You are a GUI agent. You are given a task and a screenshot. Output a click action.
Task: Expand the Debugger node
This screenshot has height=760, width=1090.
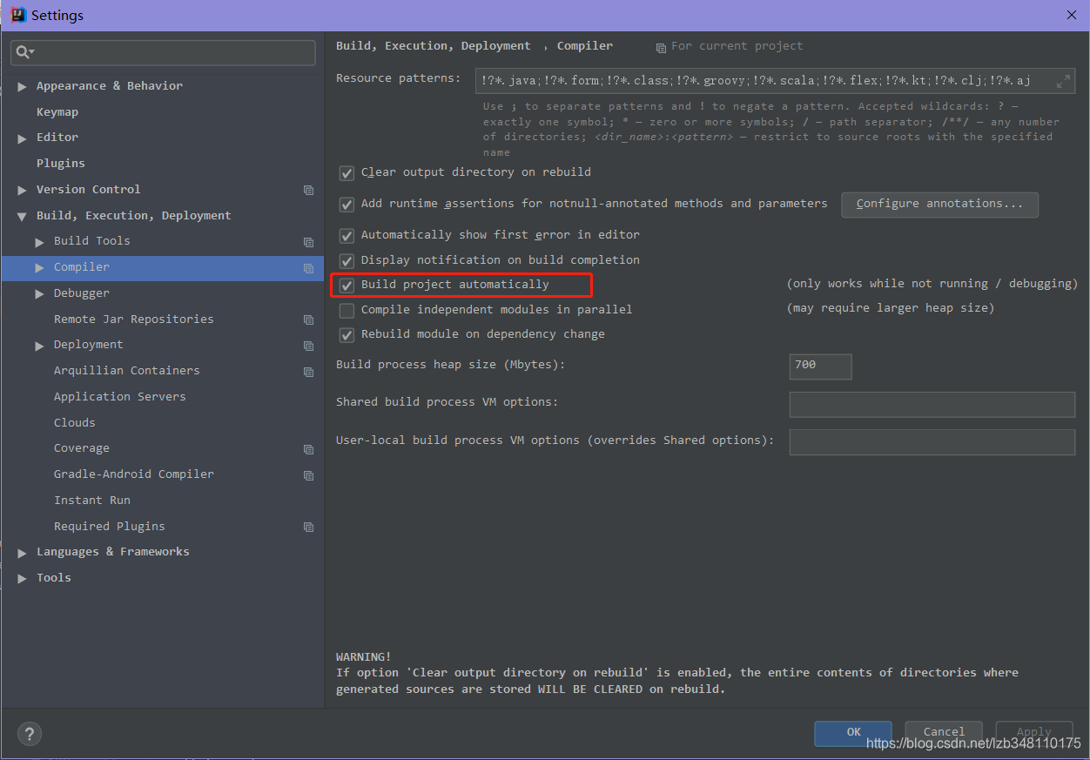39,293
